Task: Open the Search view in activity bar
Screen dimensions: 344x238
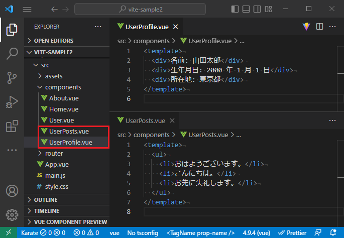Action: pyautogui.click(x=12, y=54)
